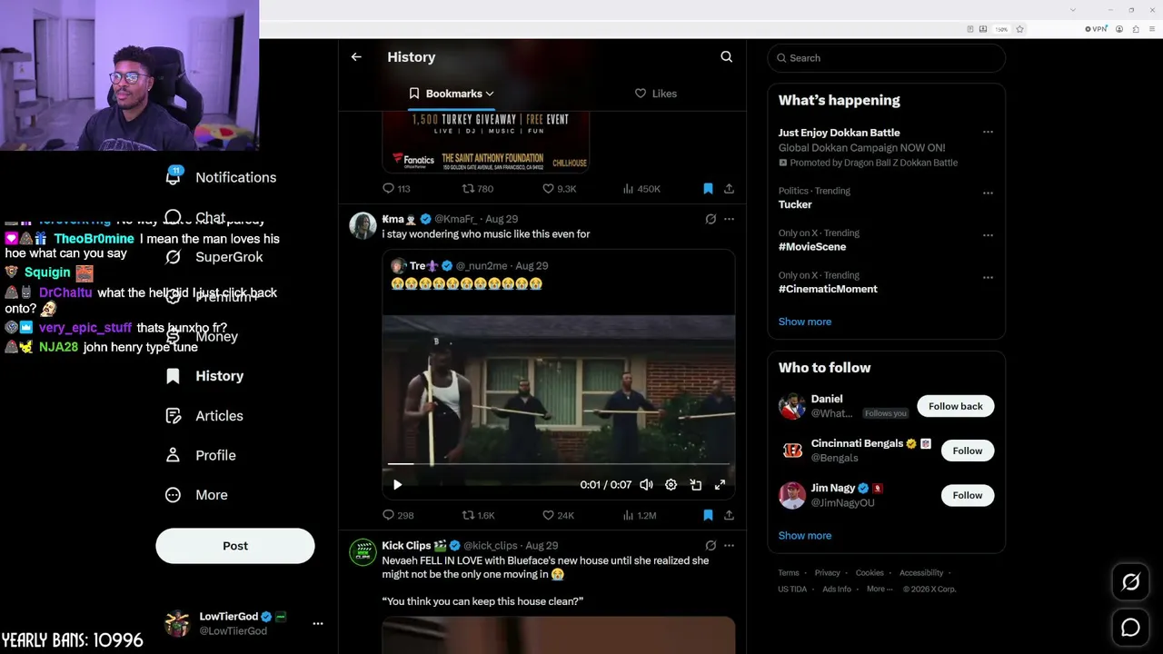View analytics of the post with 1.2M views
Viewport: 1163px width, 654px height.
click(639, 515)
